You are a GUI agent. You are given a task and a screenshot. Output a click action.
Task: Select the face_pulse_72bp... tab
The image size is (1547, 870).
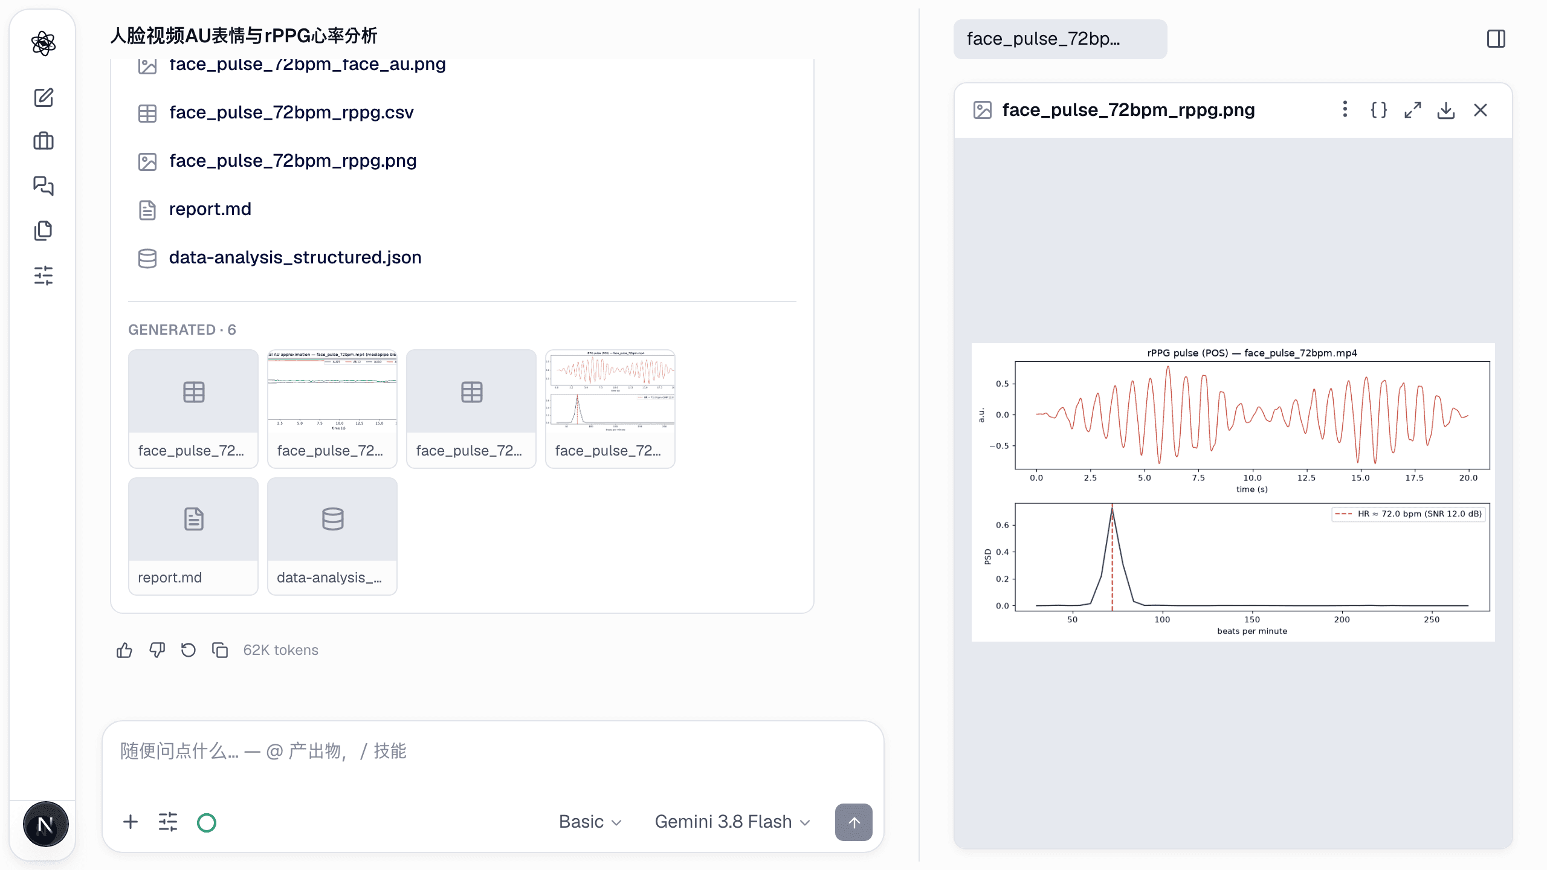[1060, 39]
